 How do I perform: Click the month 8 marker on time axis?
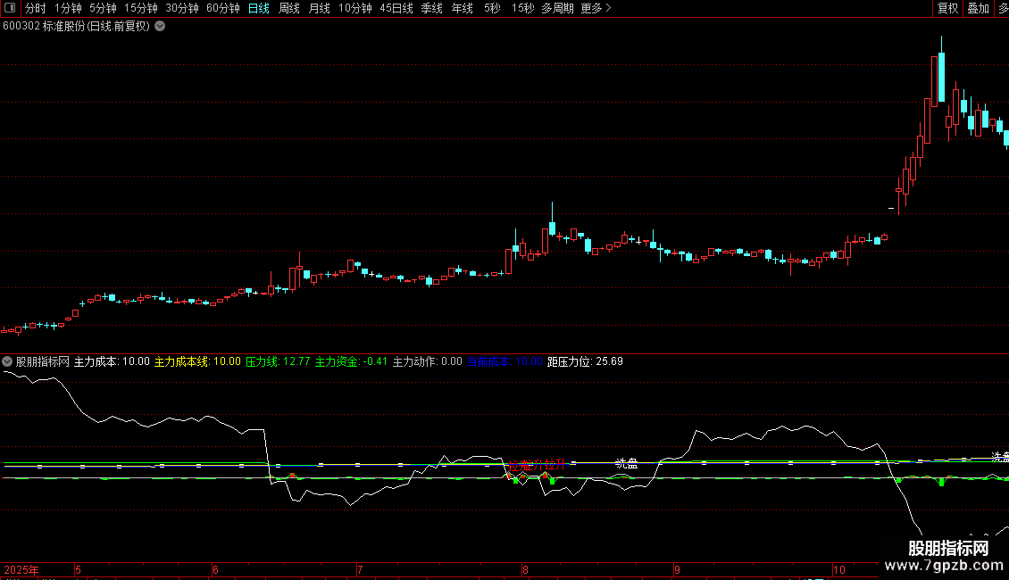[x=525, y=569]
